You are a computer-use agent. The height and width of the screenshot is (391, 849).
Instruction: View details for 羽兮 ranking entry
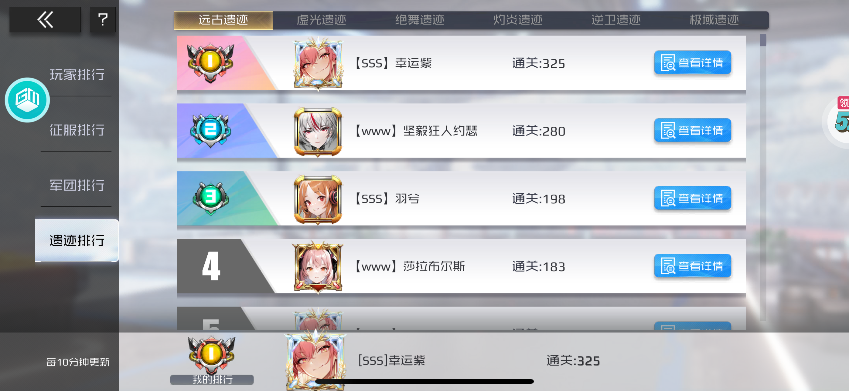tap(692, 198)
